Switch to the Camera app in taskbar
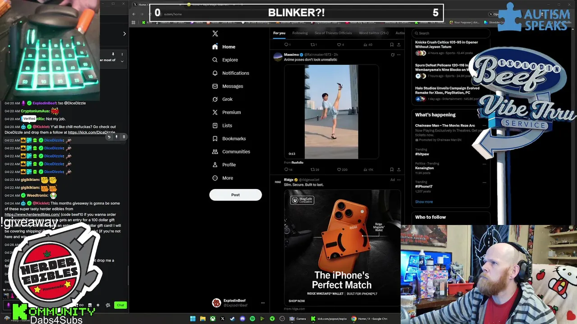The width and height of the screenshot is (577, 324). 298,319
